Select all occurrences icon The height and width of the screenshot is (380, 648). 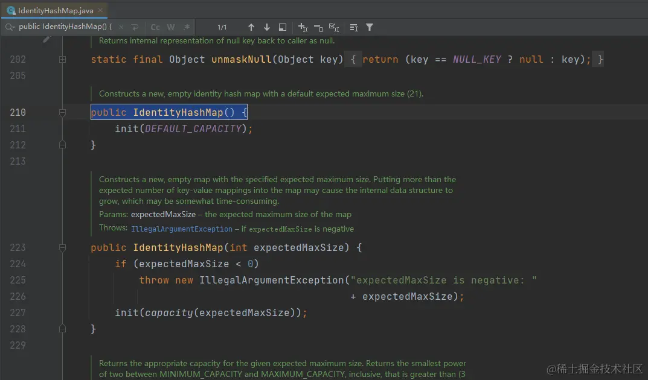click(x=334, y=27)
